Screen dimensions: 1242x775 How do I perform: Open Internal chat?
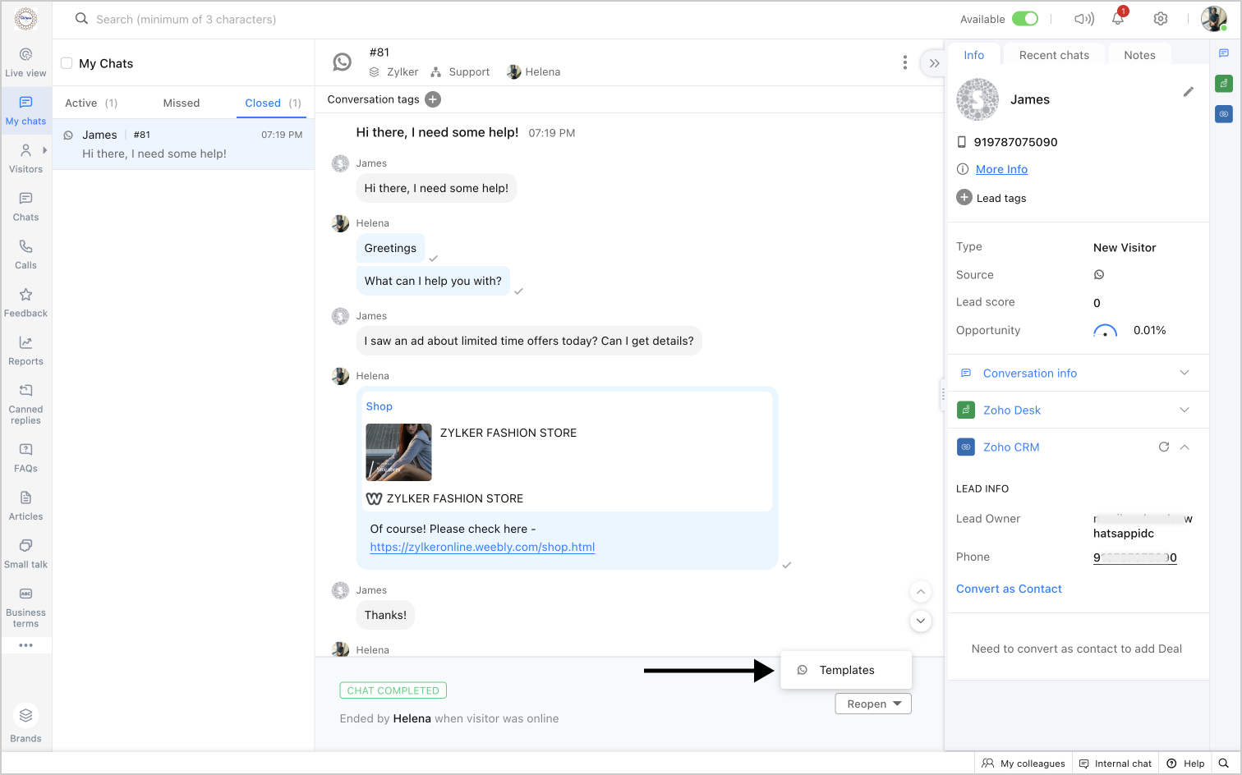coord(1115,764)
